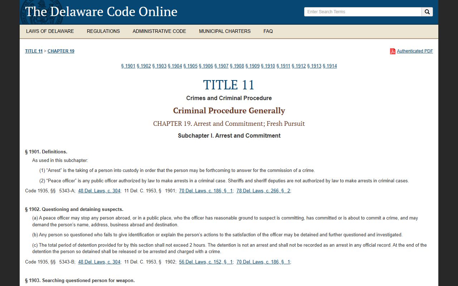Jump to § 1912 anchor link
The height and width of the screenshot is (286, 458).
coord(299,66)
